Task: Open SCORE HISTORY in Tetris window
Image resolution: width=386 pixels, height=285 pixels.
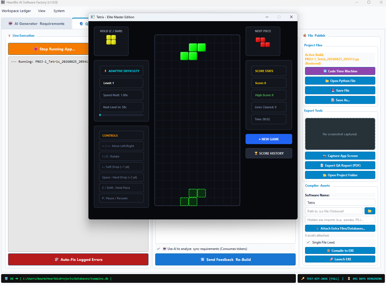Action: [269, 153]
